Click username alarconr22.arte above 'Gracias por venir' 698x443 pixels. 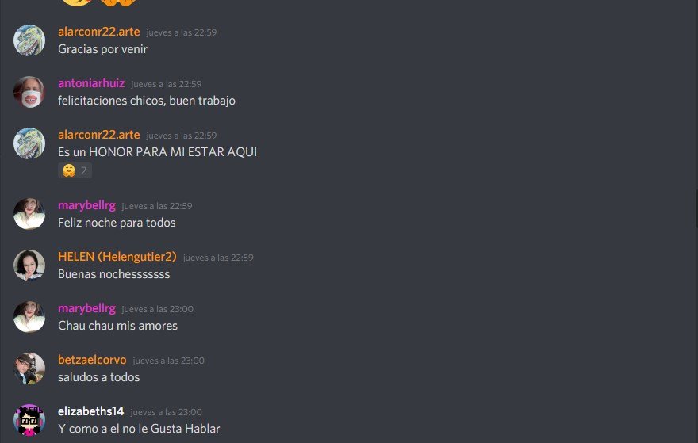[99, 32]
